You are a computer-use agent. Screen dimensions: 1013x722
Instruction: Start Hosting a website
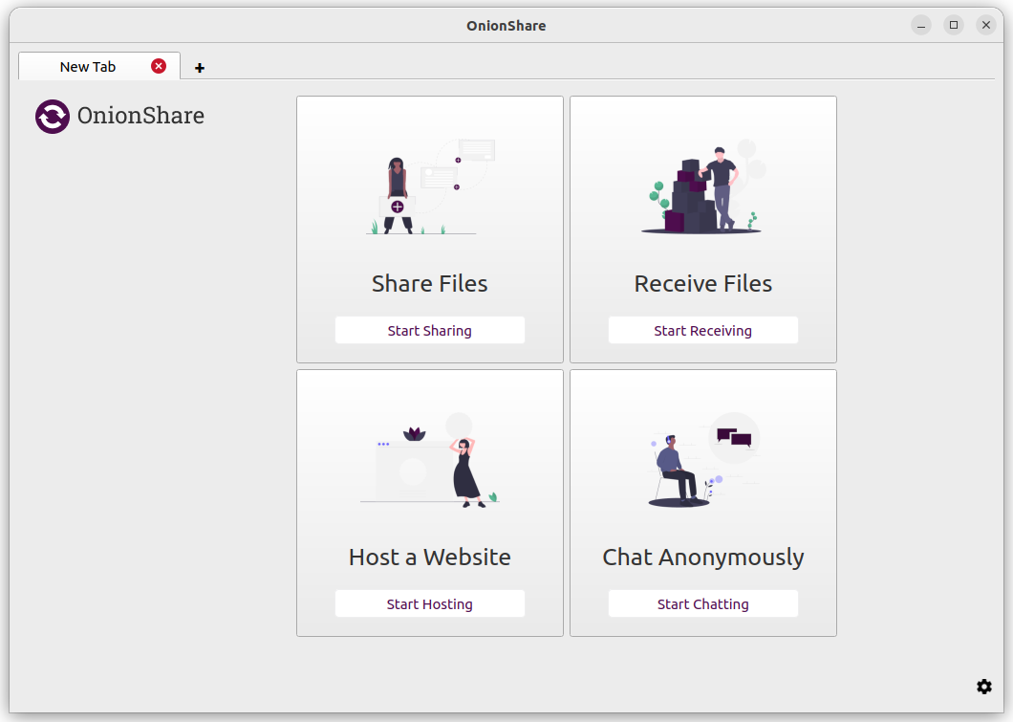click(x=429, y=603)
